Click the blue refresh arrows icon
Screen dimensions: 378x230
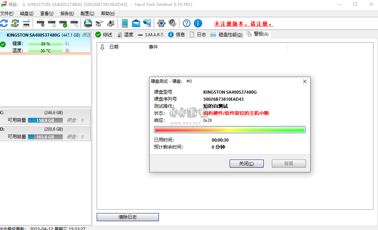(x=4, y=24)
